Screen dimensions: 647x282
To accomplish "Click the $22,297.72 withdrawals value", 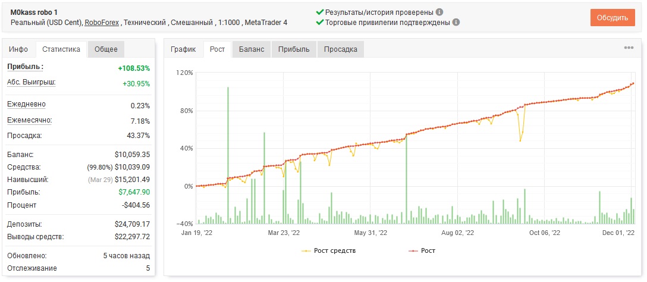I will click(x=132, y=237).
